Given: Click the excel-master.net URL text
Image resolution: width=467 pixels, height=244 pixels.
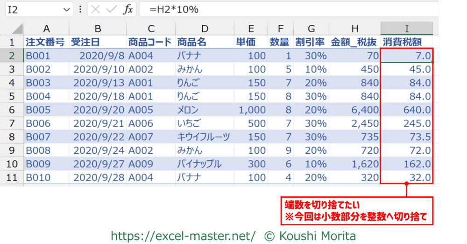Looking at the screenshot, I should [183, 236].
